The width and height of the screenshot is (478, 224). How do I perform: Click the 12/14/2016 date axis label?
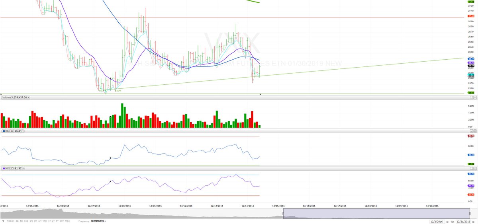[249, 206]
